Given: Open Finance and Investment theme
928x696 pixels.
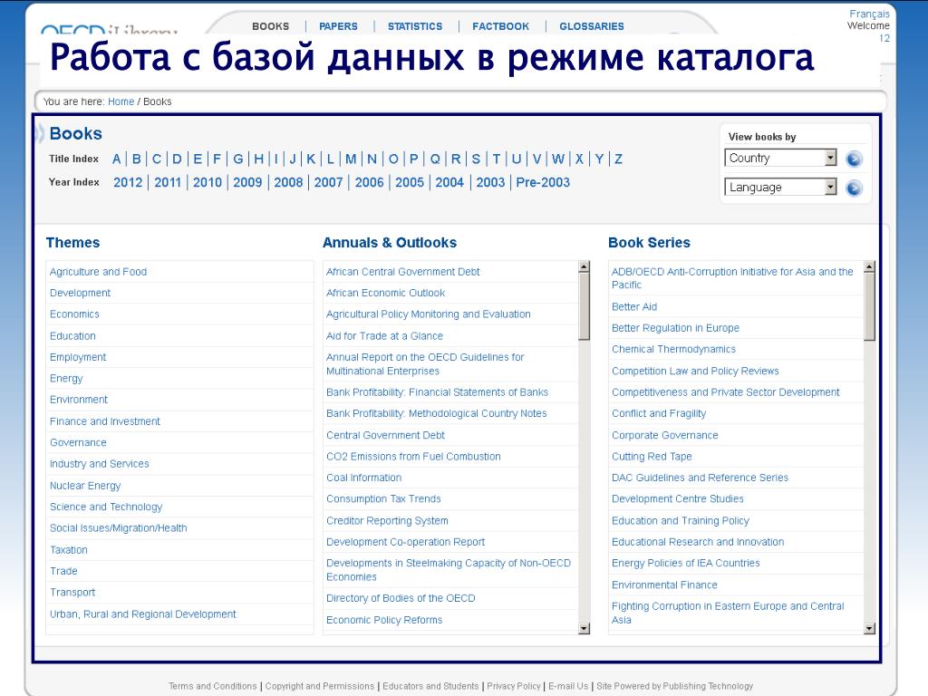Looking at the screenshot, I should (x=105, y=421).
